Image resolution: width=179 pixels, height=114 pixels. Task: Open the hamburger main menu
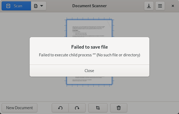click(x=160, y=6)
